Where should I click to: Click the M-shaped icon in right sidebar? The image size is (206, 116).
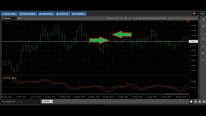[x=203, y=34]
